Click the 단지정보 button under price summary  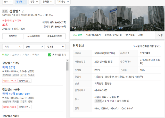pyautogui.click(x=13, y=36)
